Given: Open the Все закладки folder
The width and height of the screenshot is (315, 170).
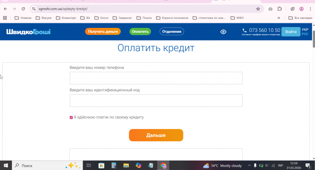Looking at the screenshot, I should [x=300, y=18].
